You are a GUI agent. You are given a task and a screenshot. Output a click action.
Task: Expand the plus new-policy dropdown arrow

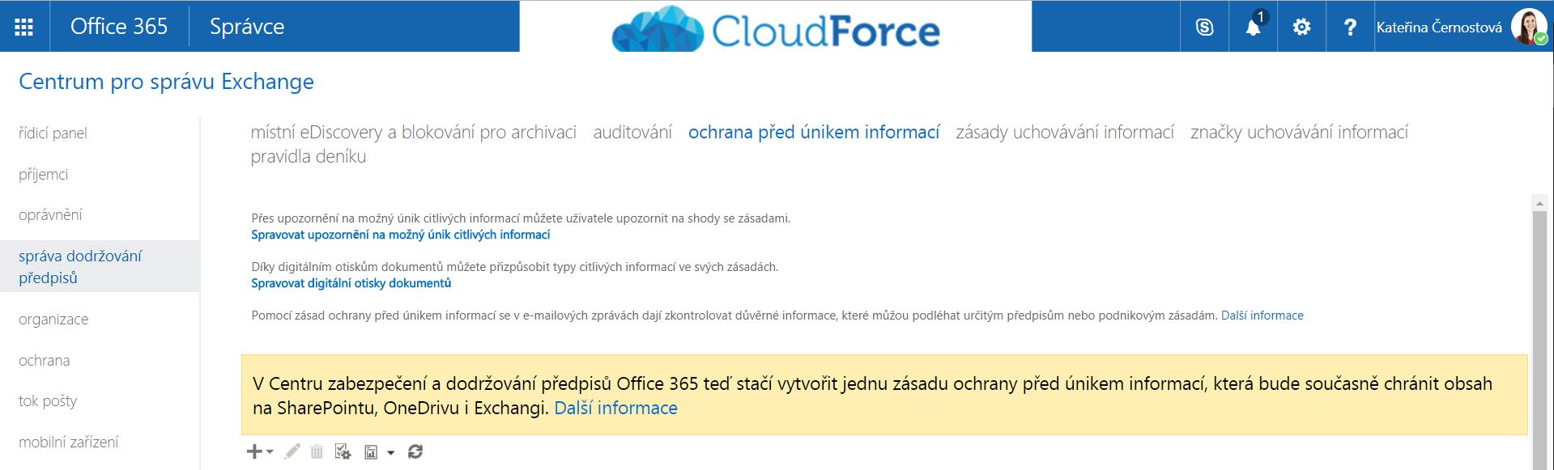[270, 452]
